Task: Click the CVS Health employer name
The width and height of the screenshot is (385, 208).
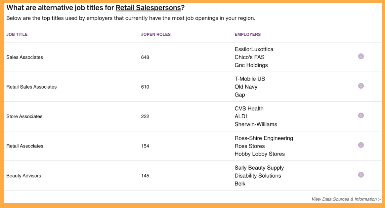Action: click(249, 109)
